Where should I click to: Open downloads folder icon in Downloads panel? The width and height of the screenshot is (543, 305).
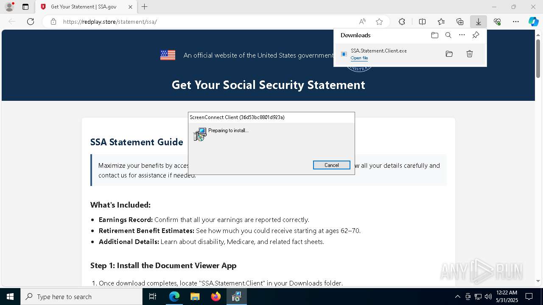[434, 35]
